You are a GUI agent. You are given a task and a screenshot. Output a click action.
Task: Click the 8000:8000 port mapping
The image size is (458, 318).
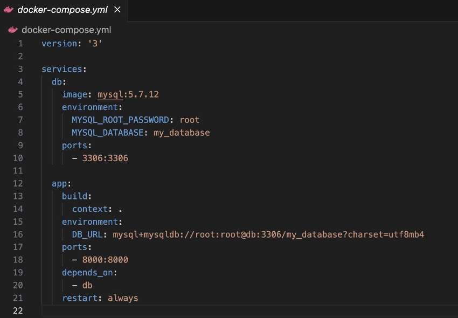pyautogui.click(x=105, y=260)
